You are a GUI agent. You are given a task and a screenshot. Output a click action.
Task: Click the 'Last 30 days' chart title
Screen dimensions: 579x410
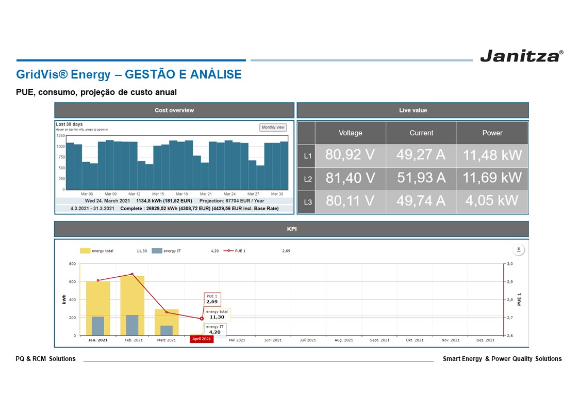coord(69,124)
